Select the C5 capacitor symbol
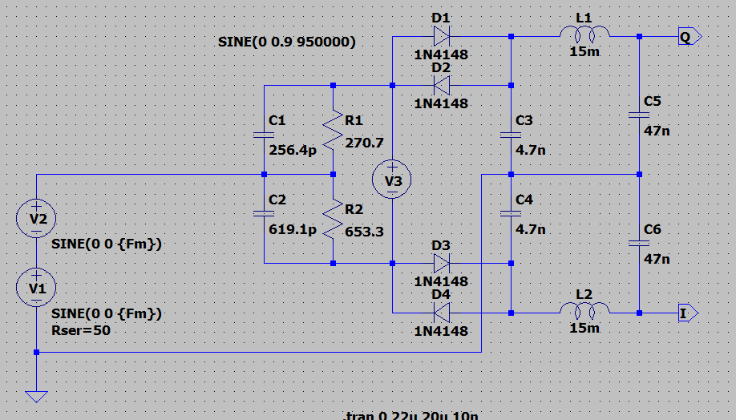The image size is (736, 420). pyautogui.click(x=639, y=115)
